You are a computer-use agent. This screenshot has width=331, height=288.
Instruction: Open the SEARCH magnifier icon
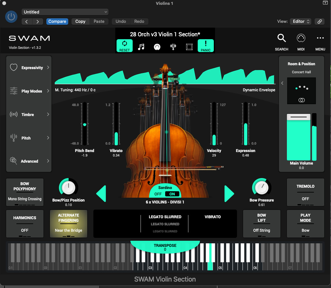(281, 38)
